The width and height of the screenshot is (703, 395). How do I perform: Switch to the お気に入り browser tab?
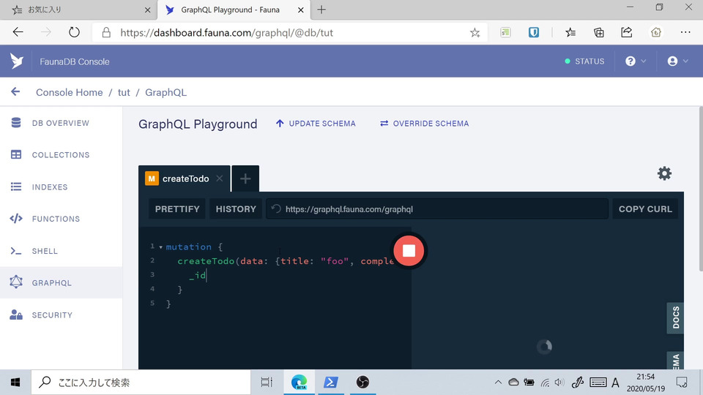click(78, 10)
